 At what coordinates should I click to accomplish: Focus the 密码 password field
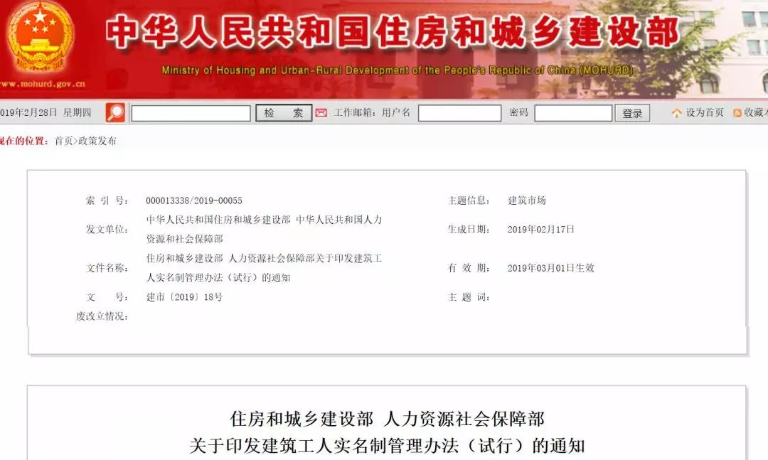pos(573,113)
